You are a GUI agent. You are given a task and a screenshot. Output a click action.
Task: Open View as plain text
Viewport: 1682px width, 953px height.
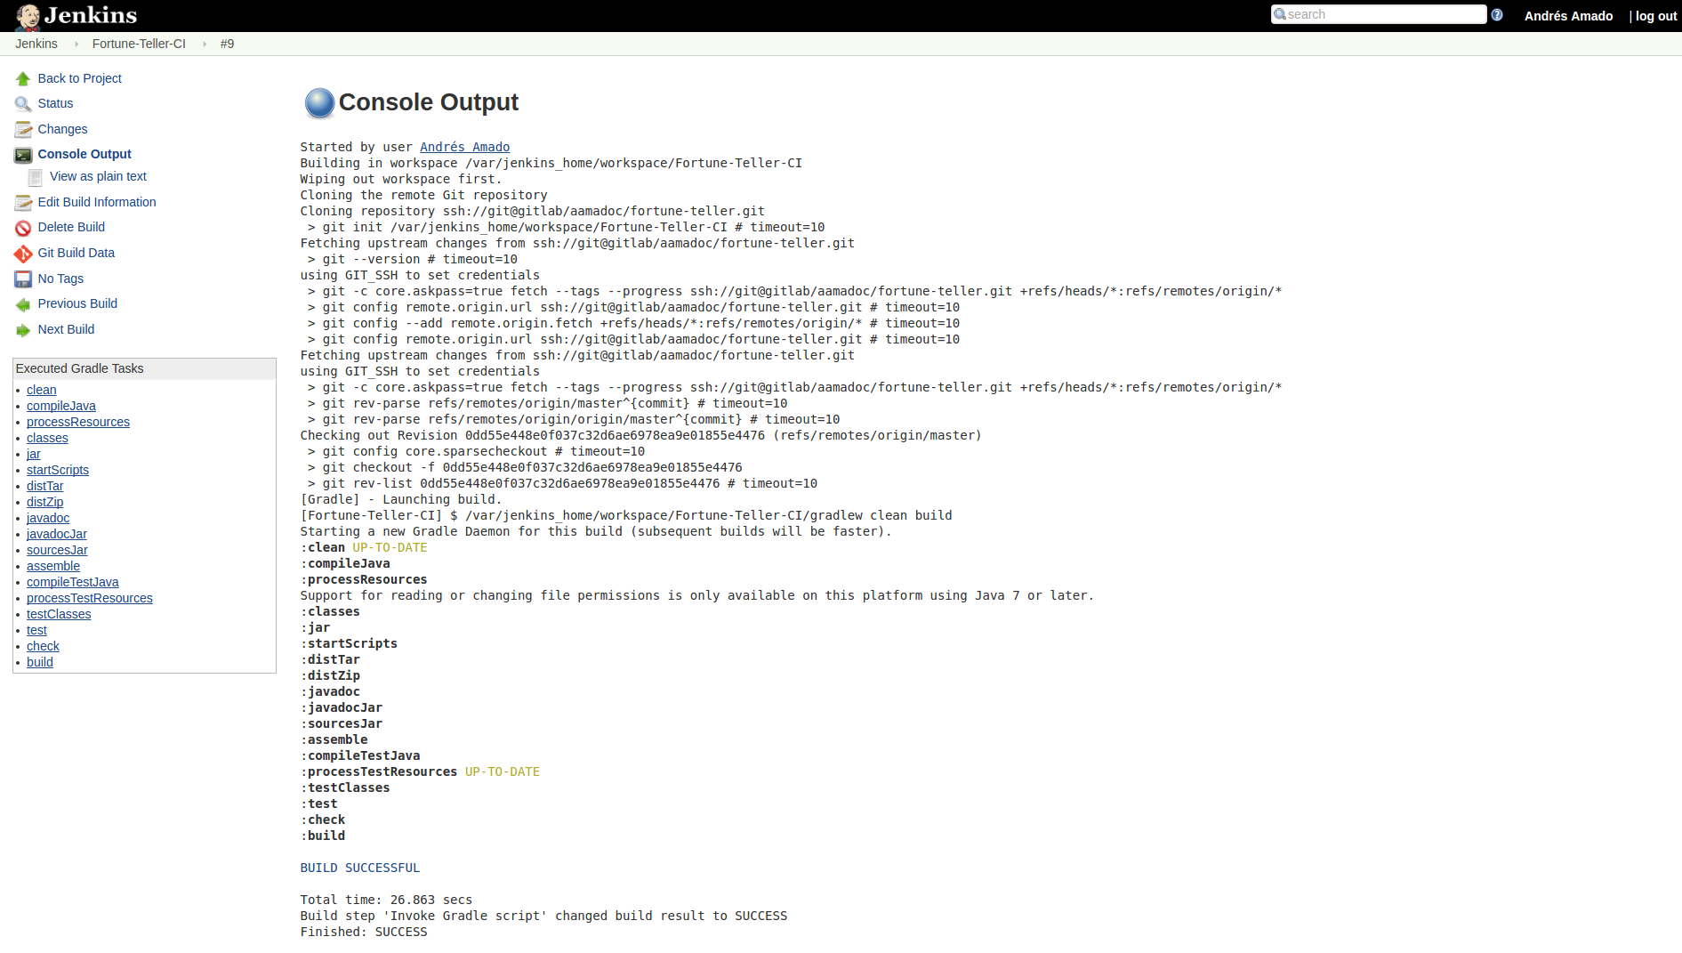coord(98,176)
